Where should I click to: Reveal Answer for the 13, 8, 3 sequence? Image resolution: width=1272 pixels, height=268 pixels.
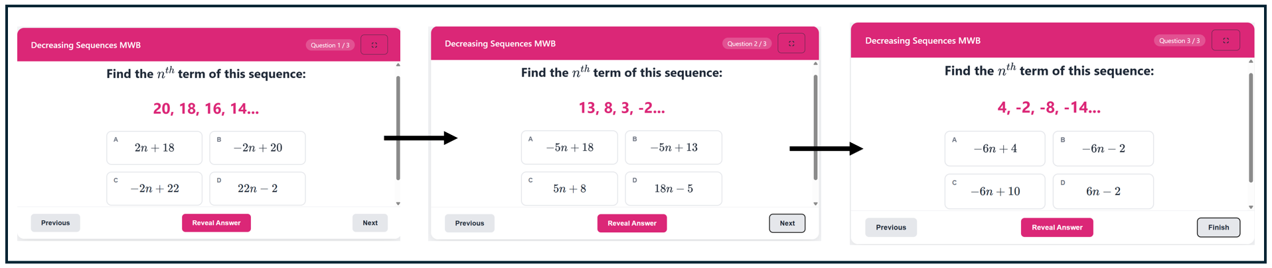pos(632,223)
